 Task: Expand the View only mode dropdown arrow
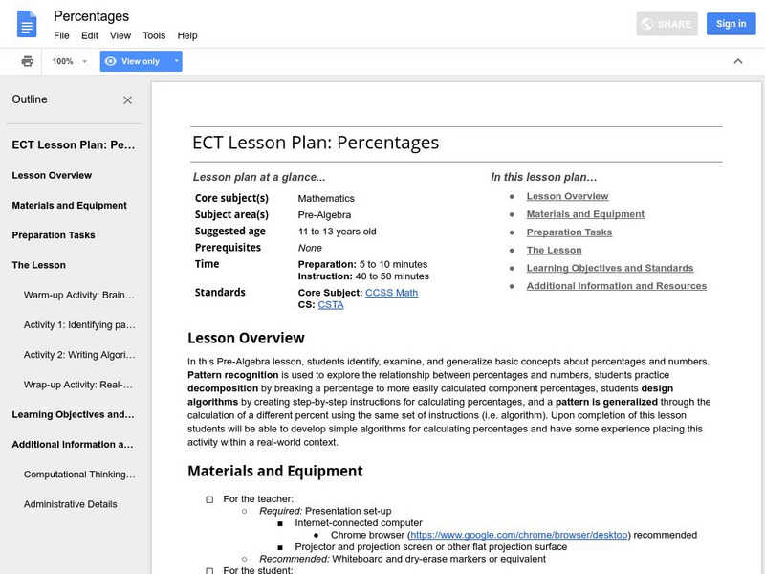pyautogui.click(x=176, y=61)
